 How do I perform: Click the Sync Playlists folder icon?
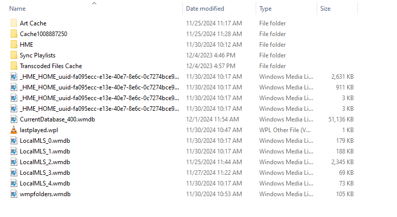[14, 55]
